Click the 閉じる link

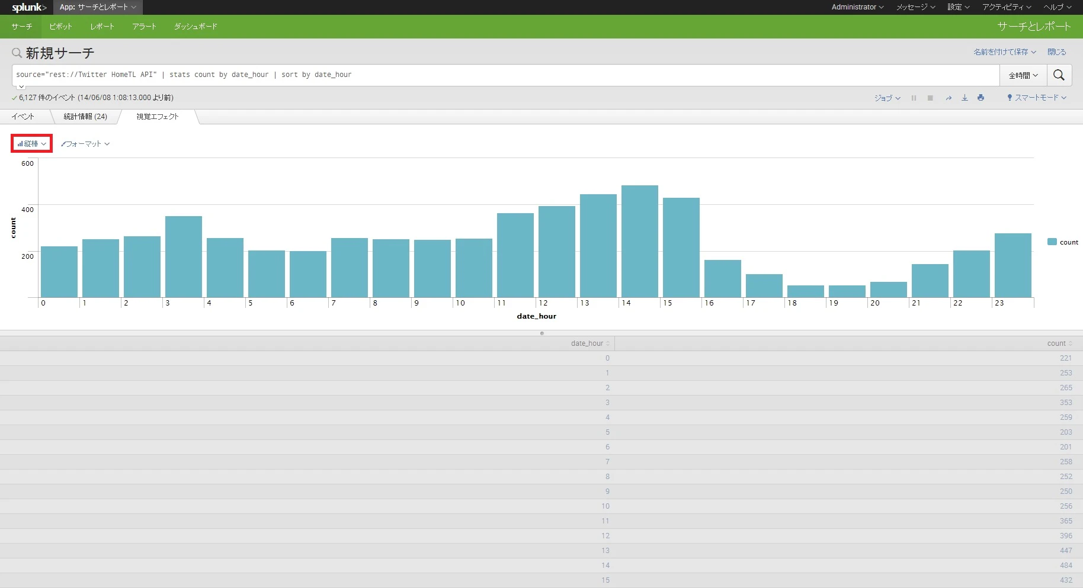(1056, 52)
